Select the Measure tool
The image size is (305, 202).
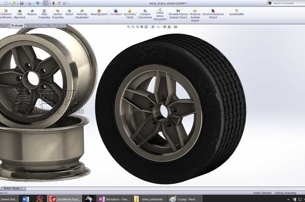pos(32,13)
